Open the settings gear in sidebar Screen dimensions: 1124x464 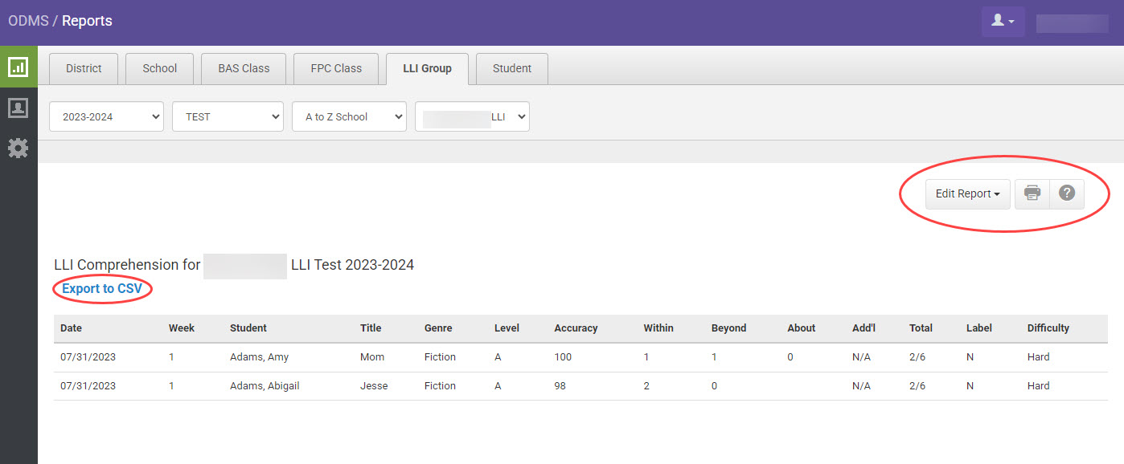18,149
